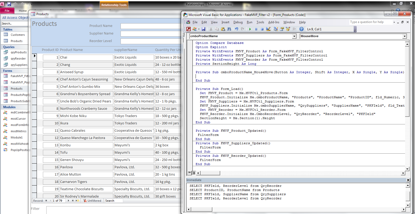
Task: Open MouseMove procedure dropdown
Action: click(405, 36)
